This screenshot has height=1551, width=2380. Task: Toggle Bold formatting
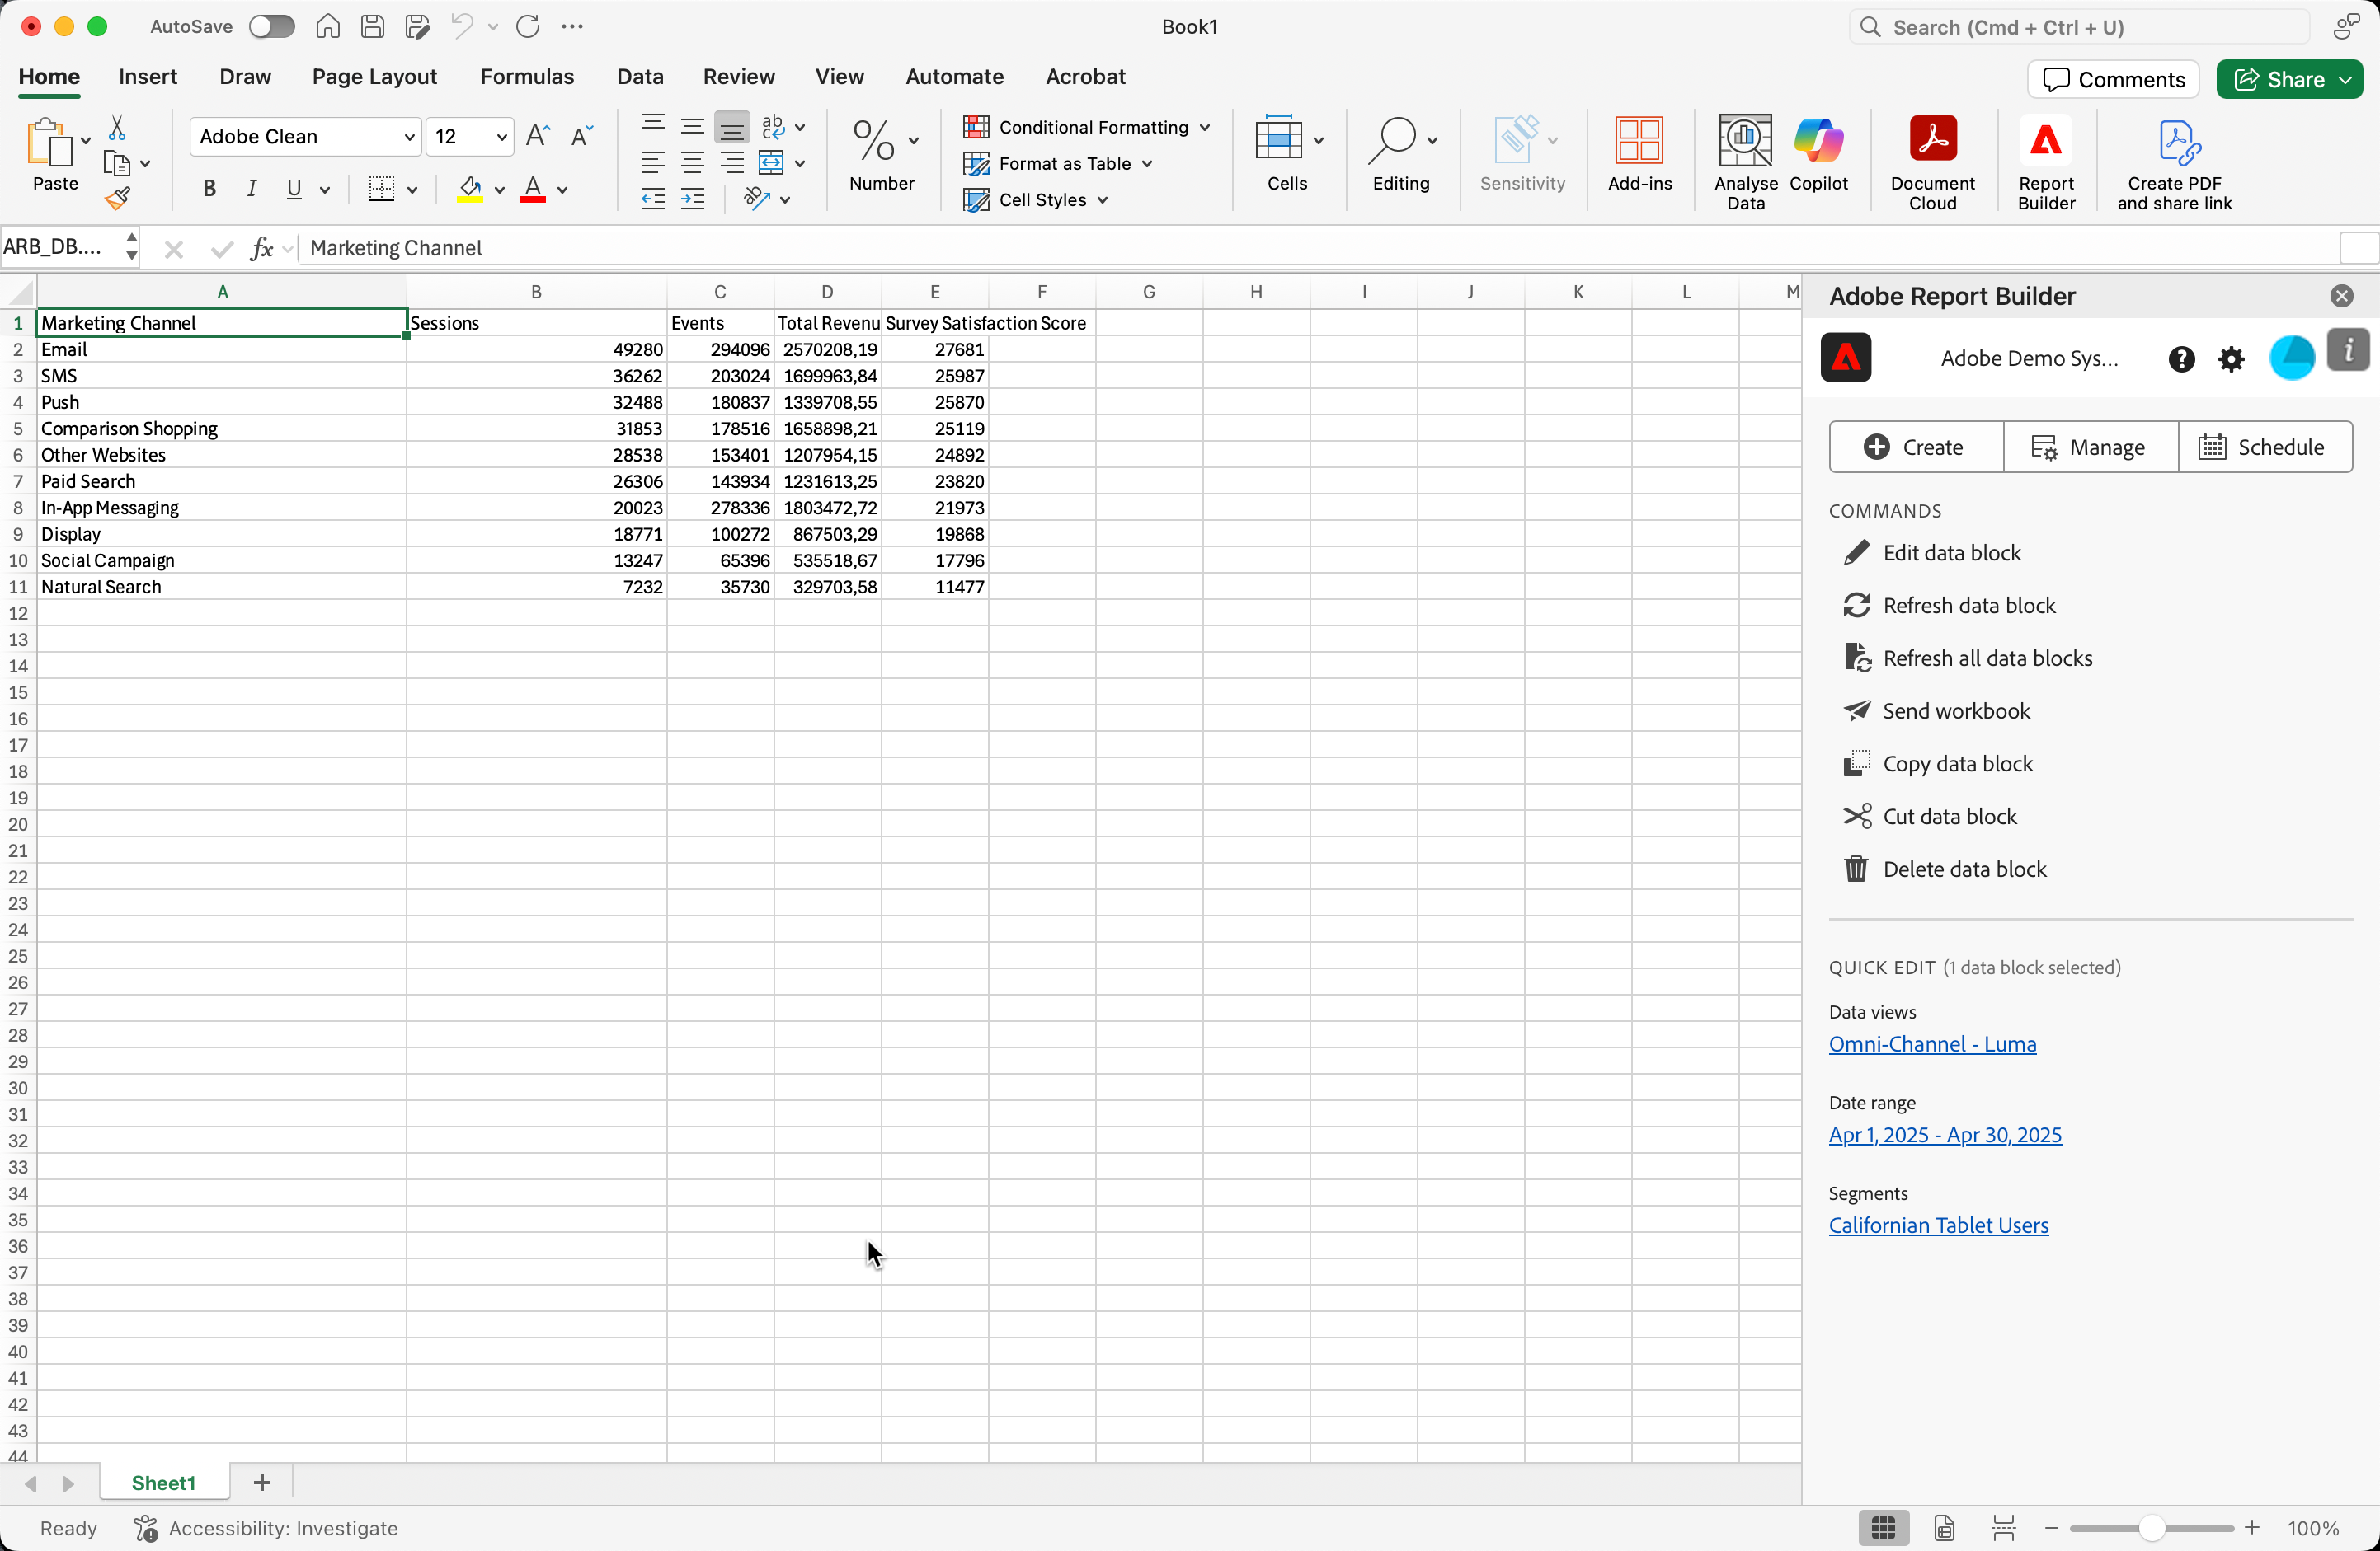(x=209, y=189)
